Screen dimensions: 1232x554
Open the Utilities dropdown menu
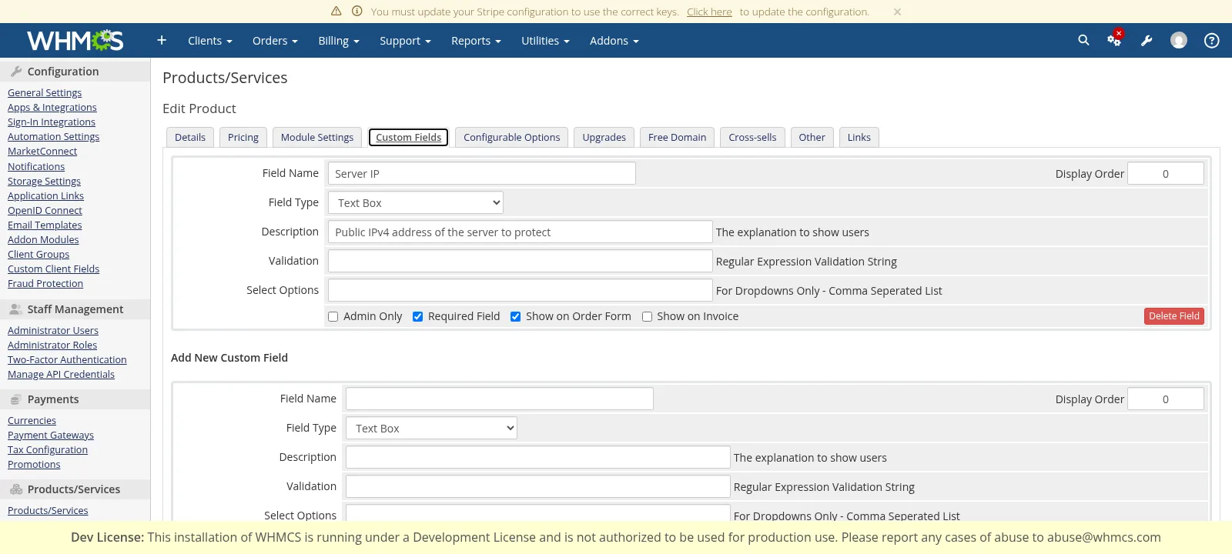[x=545, y=41]
